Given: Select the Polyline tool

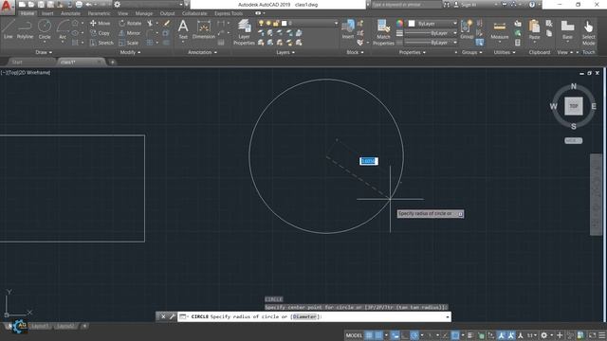Looking at the screenshot, I should click(25, 29).
